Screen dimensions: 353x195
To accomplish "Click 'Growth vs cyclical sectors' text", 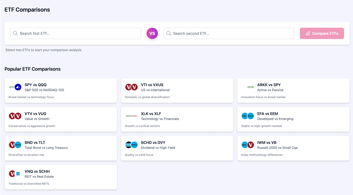I will tap(142, 126).
